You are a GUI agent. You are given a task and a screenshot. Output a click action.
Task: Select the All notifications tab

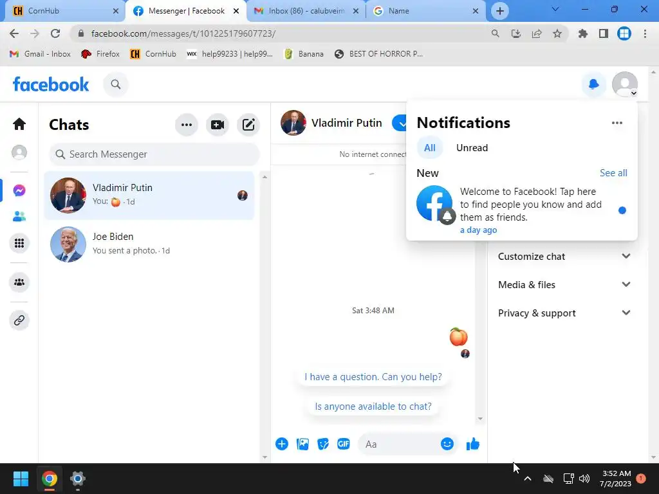coord(429,148)
